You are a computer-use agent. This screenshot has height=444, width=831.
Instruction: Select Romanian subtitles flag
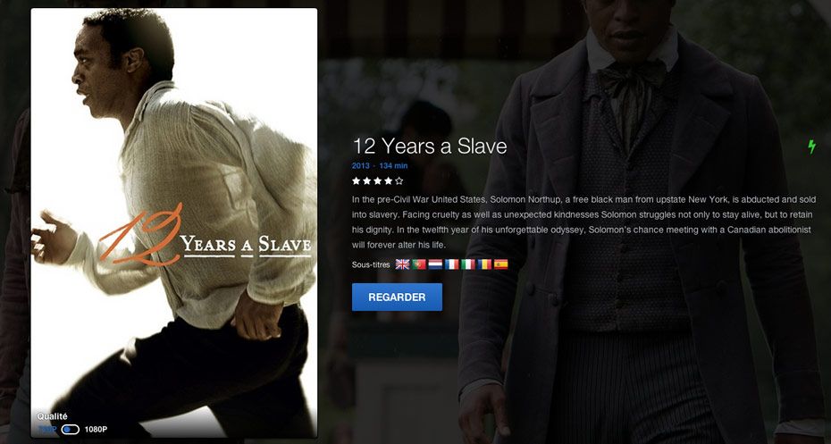pyautogui.click(x=484, y=264)
